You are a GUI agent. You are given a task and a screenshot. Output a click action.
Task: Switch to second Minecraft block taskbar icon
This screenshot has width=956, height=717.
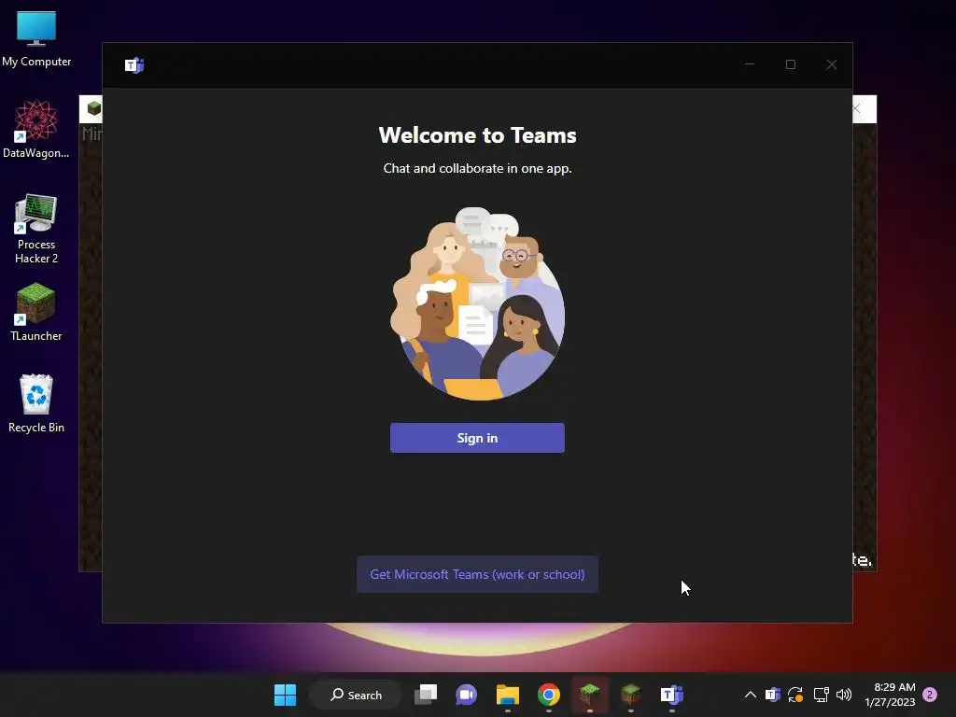[x=631, y=695]
